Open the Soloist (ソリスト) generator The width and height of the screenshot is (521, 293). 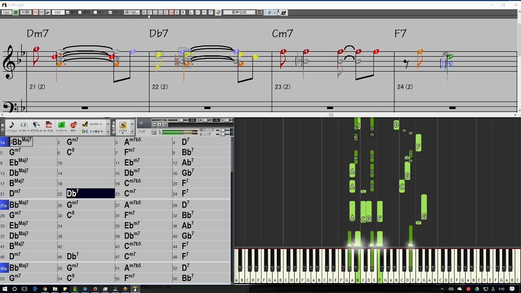123,127
